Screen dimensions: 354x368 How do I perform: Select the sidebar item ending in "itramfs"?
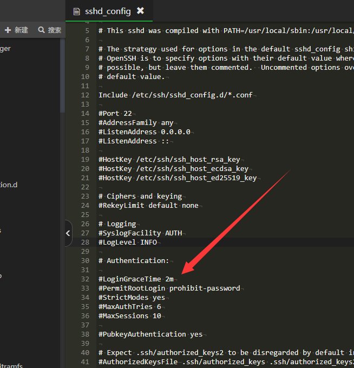(x=11, y=366)
